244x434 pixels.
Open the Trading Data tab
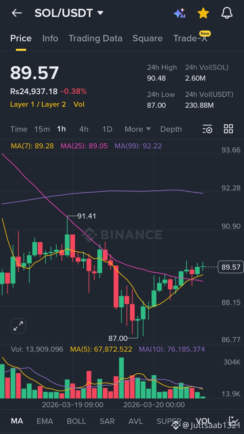96,38
